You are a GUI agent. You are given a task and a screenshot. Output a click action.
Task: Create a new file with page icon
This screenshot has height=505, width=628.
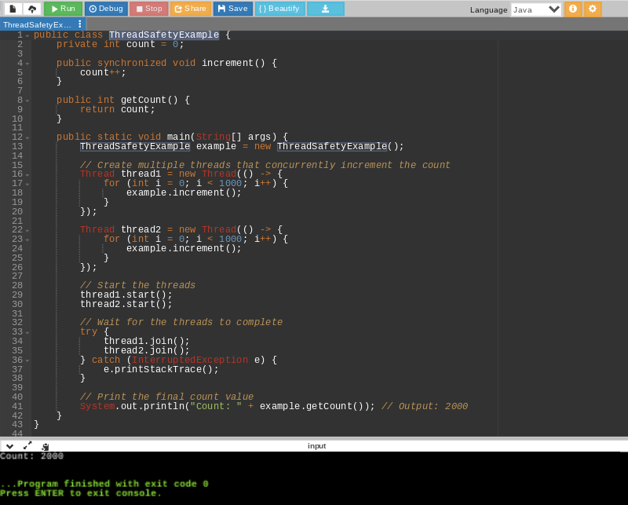click(13, 9)
